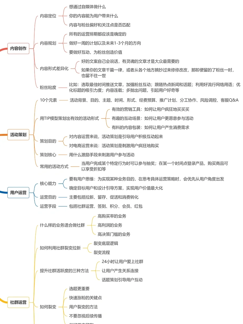Select the 内容定位 subtopic
This screenshot has width=243, height=324.
[48, 16]
